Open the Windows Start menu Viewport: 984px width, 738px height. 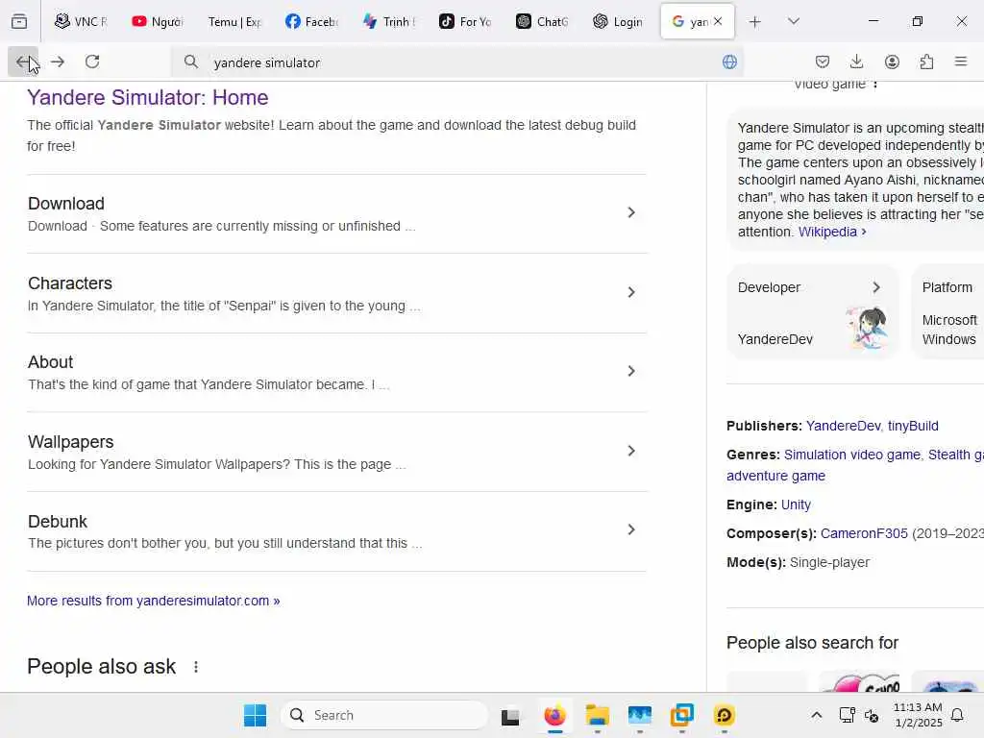[x=255, y=715]
